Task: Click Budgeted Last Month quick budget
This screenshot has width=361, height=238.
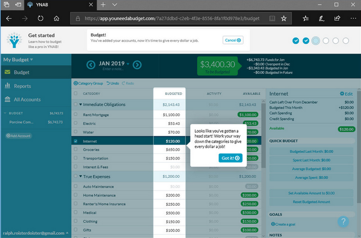Action: coord(311,151)
